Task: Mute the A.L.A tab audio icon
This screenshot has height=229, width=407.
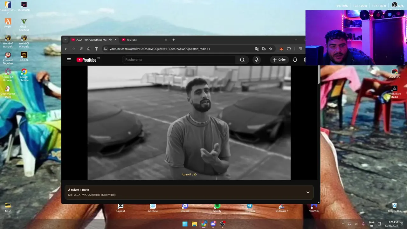Action: pos(110,40)
